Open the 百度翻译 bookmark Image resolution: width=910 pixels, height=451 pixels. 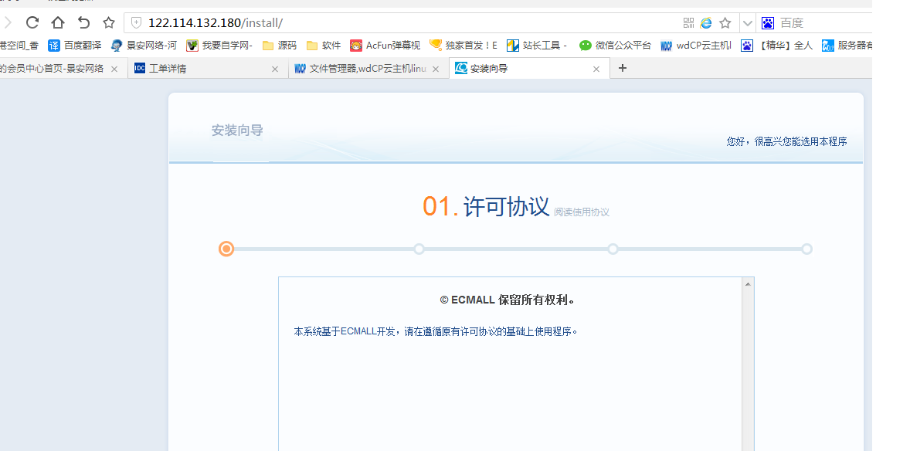pos(75,46)
